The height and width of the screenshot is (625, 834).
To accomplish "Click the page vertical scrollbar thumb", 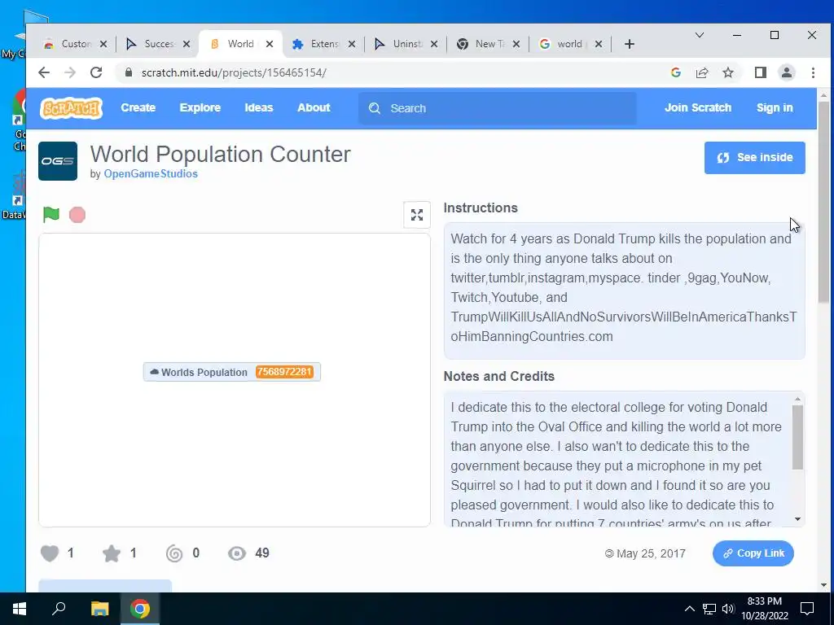I will click(824, 202).
